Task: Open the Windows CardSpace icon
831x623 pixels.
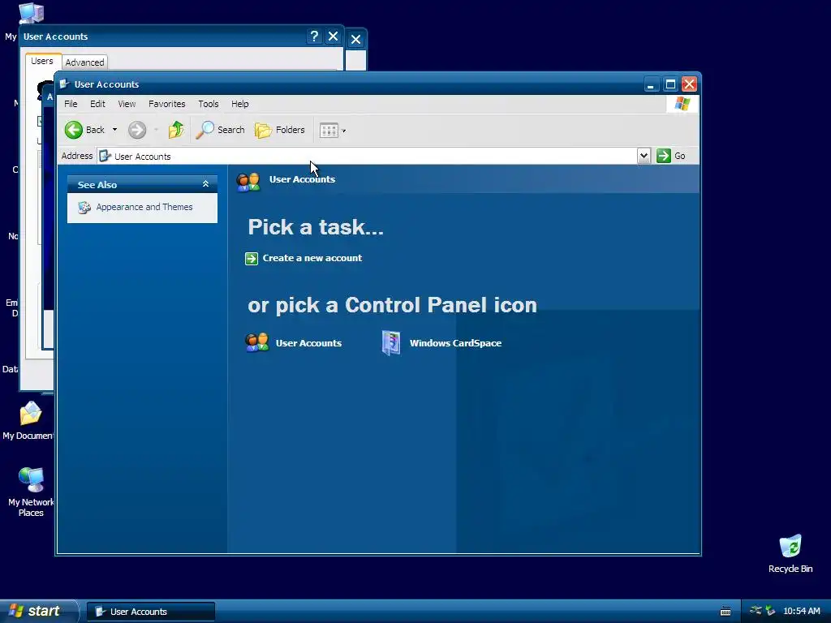Action: pos(391,343)
